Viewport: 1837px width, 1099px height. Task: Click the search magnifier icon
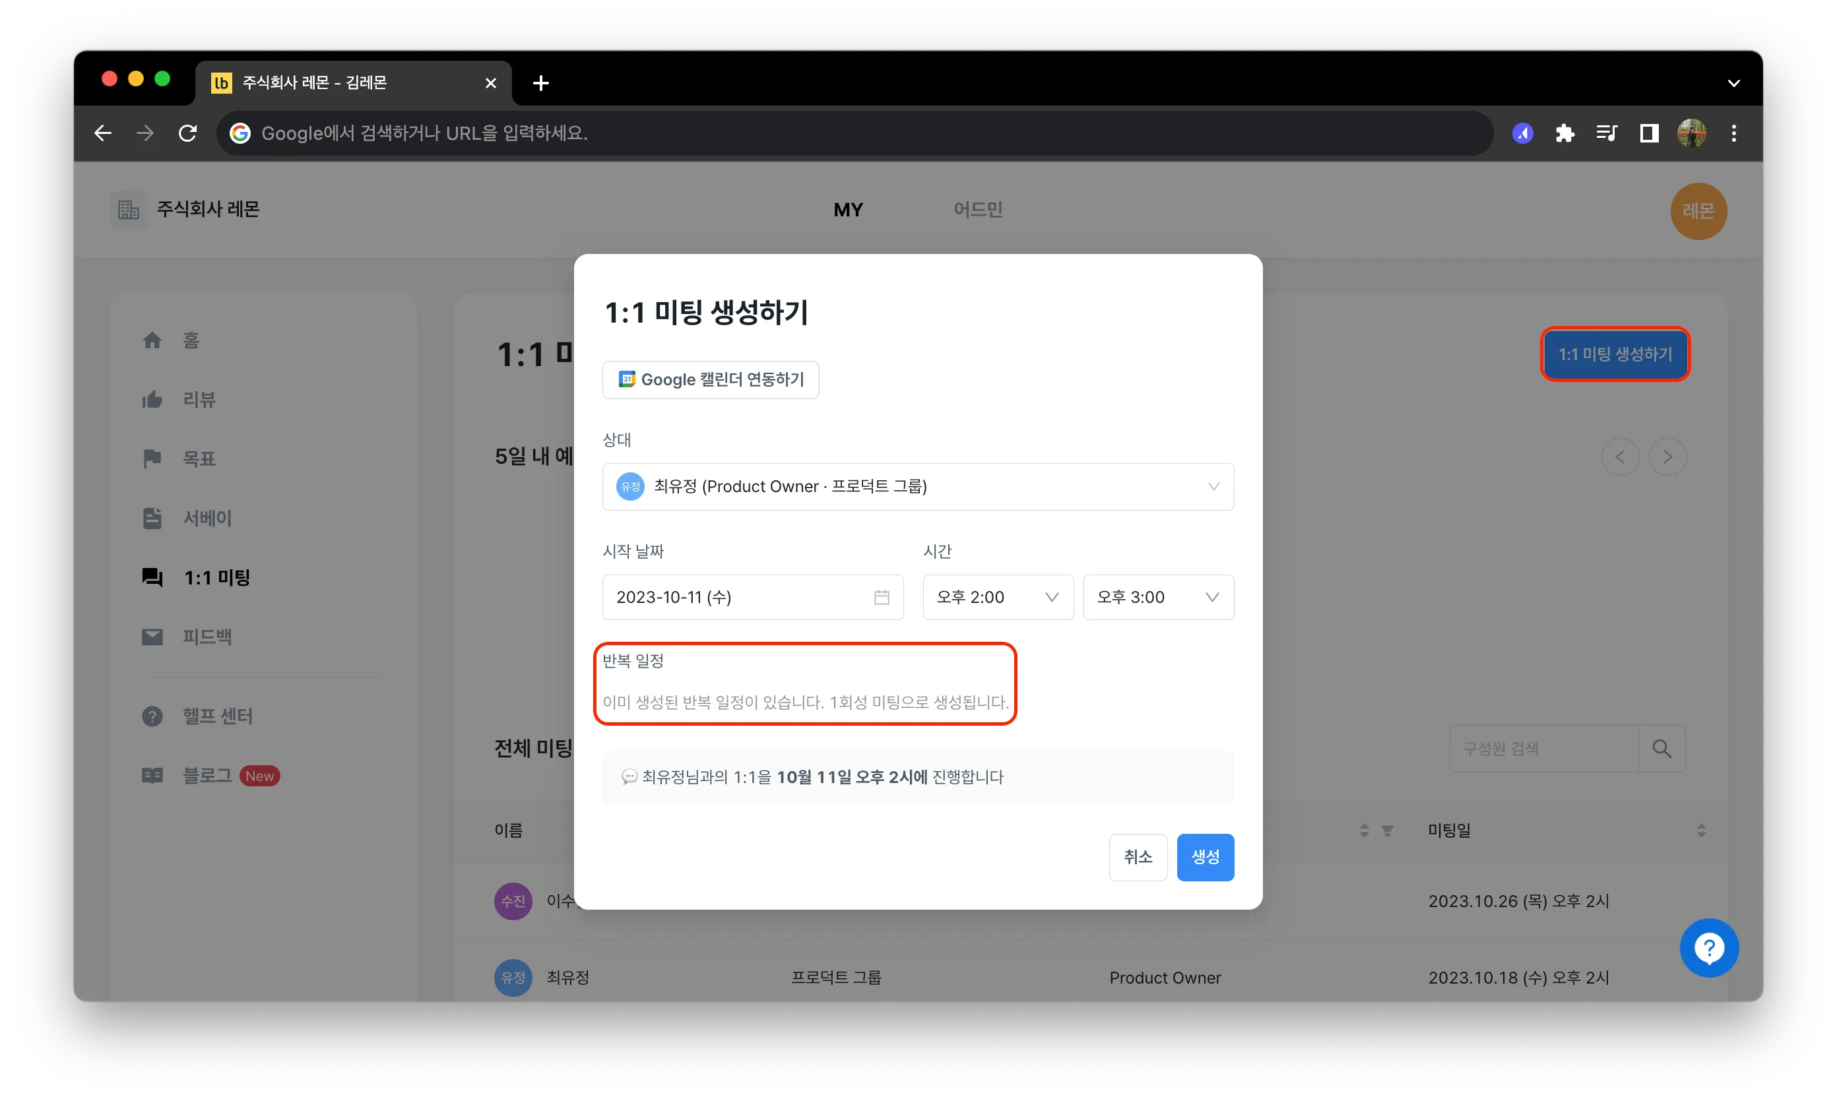1661,749
